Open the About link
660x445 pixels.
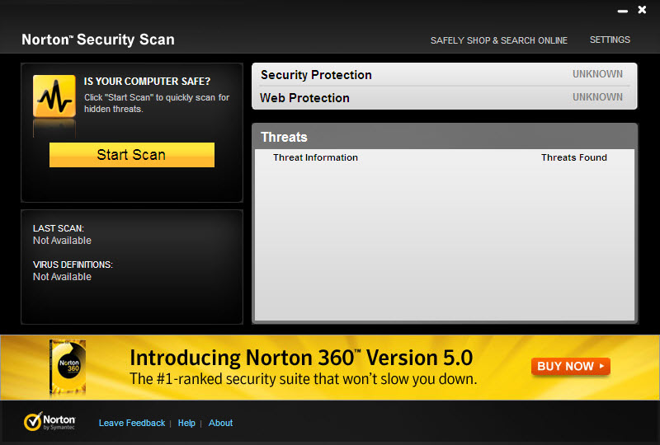(x=220, y=423)
